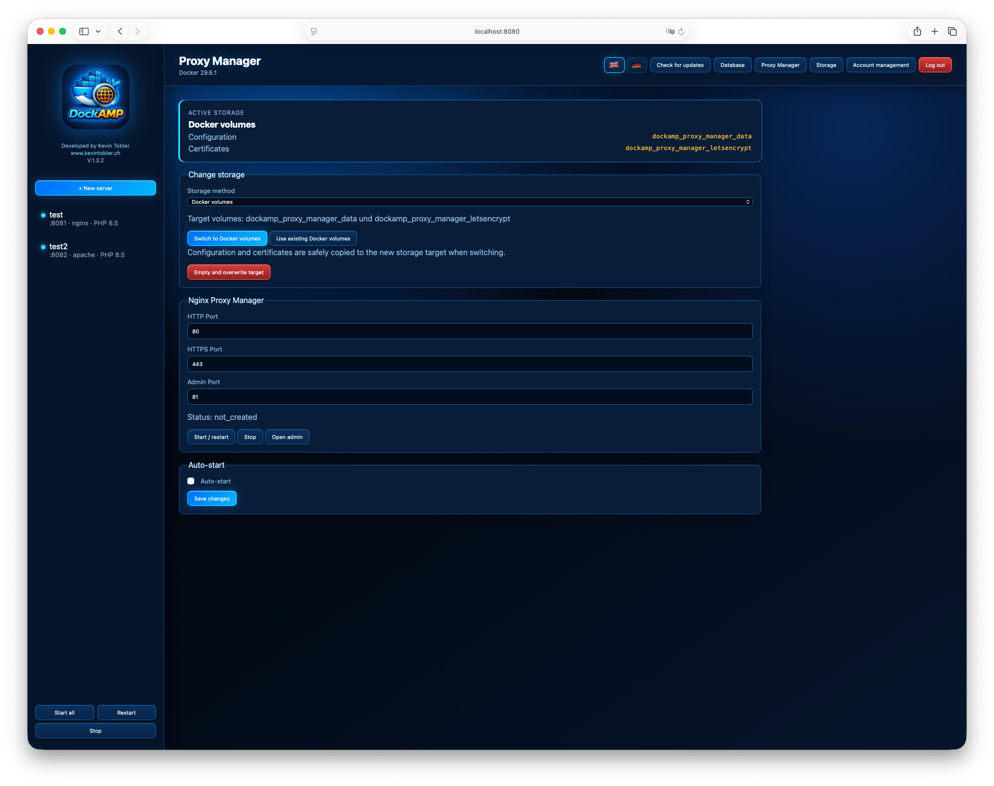The width and height of the screenshot is (994, 786).
Task: Show the tab overview icon
Action: coord(952,31)
